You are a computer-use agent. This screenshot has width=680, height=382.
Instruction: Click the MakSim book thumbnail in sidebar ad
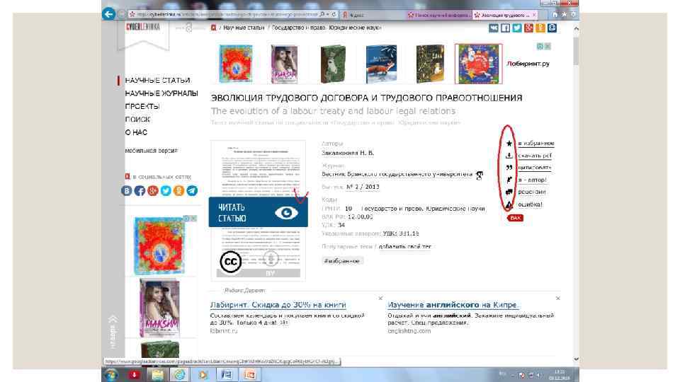click(x=159, y=308)
